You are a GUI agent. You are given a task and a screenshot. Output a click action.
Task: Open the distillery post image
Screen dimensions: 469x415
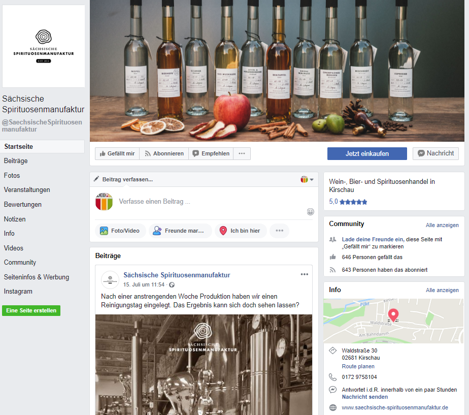point(204,365)
